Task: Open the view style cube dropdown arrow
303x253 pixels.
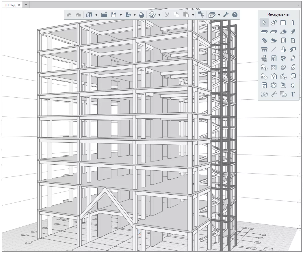Action: point(96,15)
